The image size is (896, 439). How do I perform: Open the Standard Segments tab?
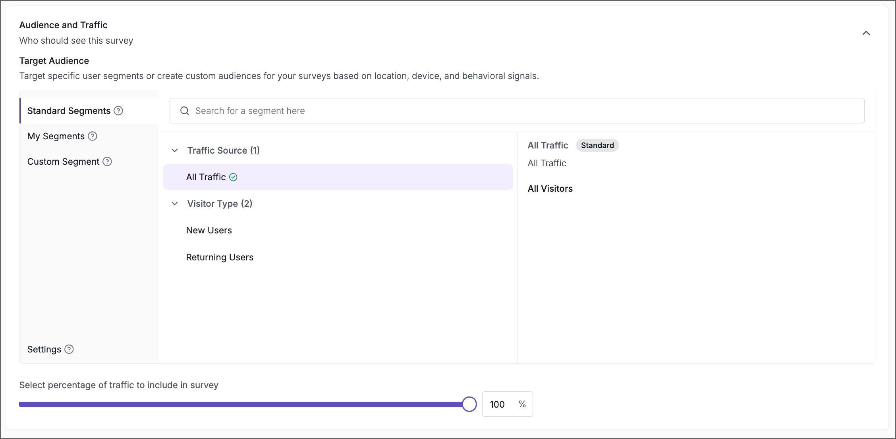[69, 111]
